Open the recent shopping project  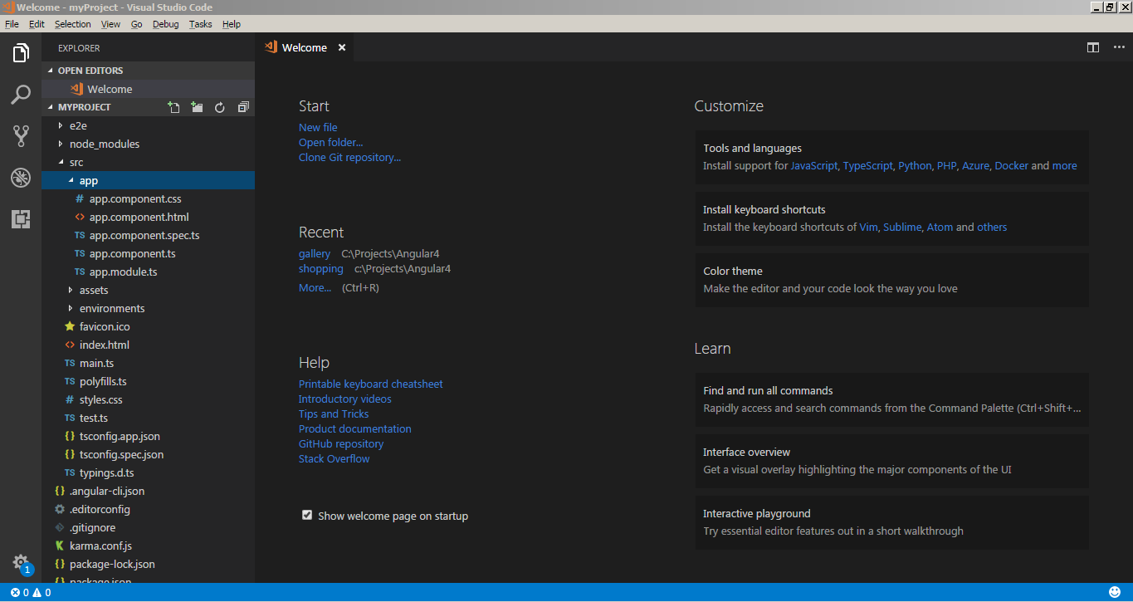click(321, 268)
